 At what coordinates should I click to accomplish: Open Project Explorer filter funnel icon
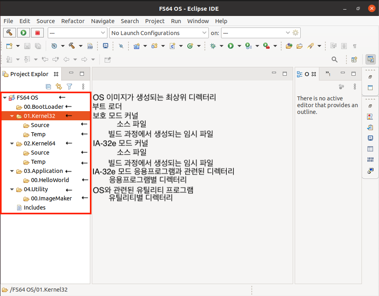(70, 87)
